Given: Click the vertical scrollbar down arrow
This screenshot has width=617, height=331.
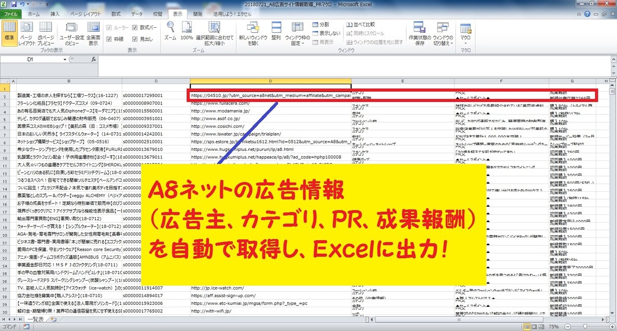Looking at the screenshot, I should point(613,313).
